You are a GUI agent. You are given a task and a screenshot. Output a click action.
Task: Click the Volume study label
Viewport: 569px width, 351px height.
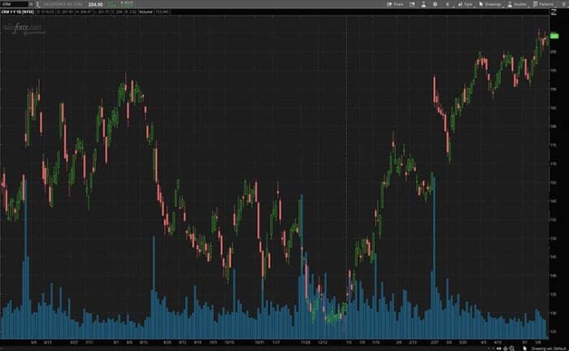point(146,12)
